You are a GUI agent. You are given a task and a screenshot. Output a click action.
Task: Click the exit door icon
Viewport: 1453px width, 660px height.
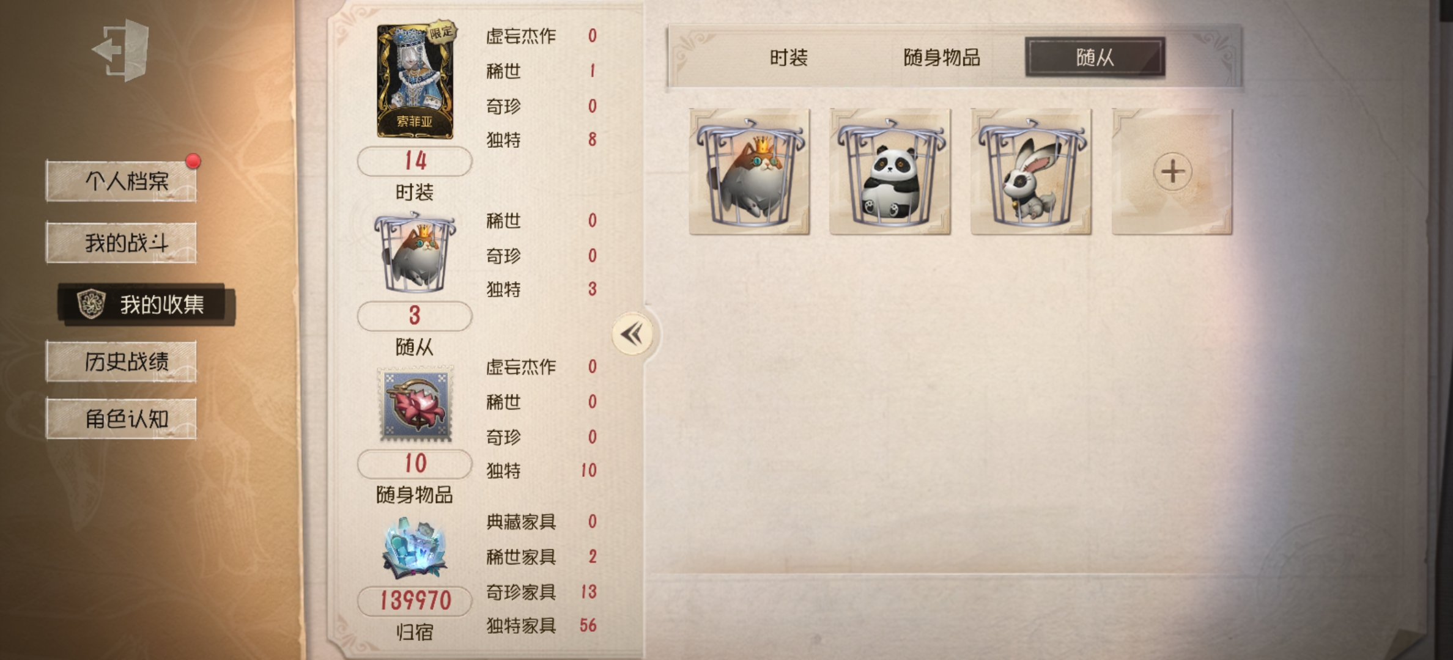[121, 51]
